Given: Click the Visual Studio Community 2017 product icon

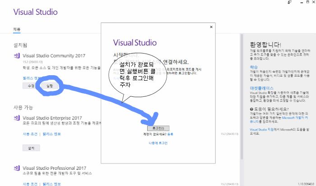Looking at the screenshot, I should 17,55.
